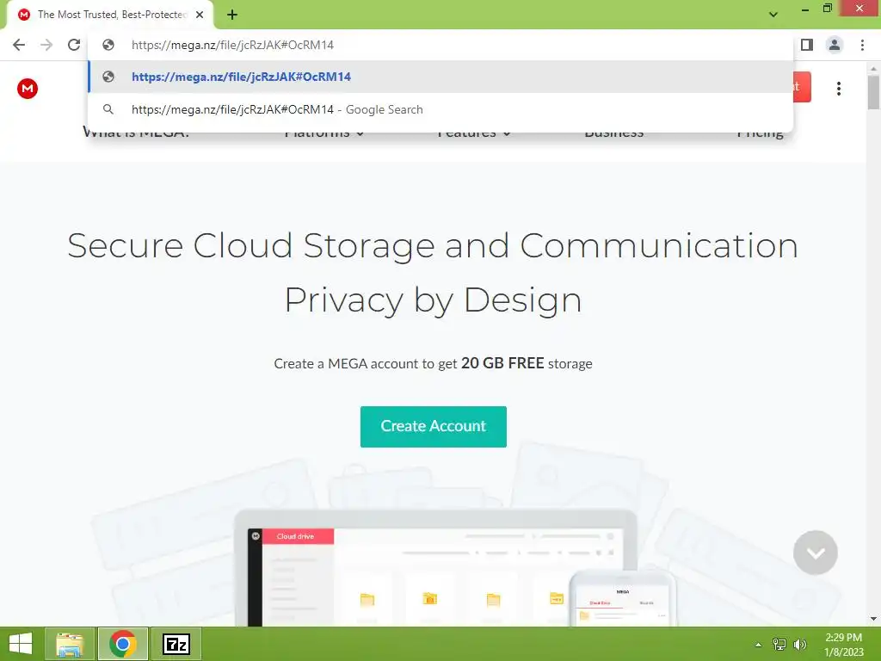Open File Explorer from the taskbar
The width and height of the screenshot is (881, 661).
69,644
